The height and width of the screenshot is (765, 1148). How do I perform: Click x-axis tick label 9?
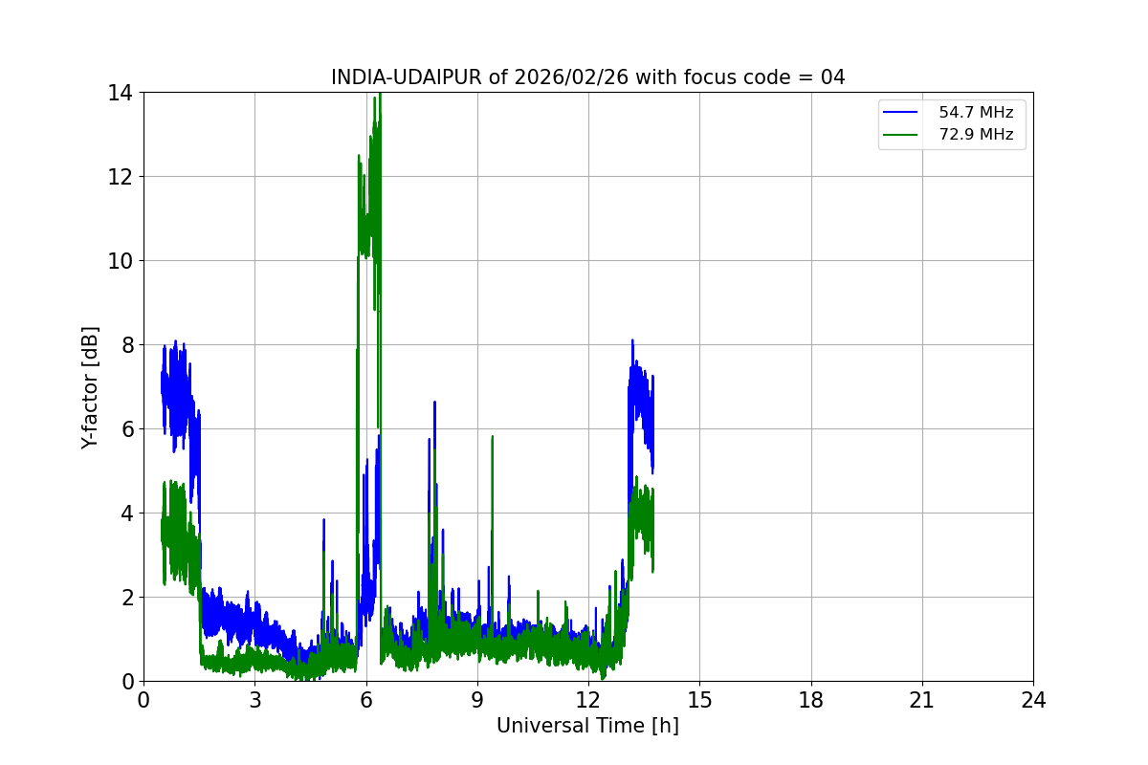point(477,700)
